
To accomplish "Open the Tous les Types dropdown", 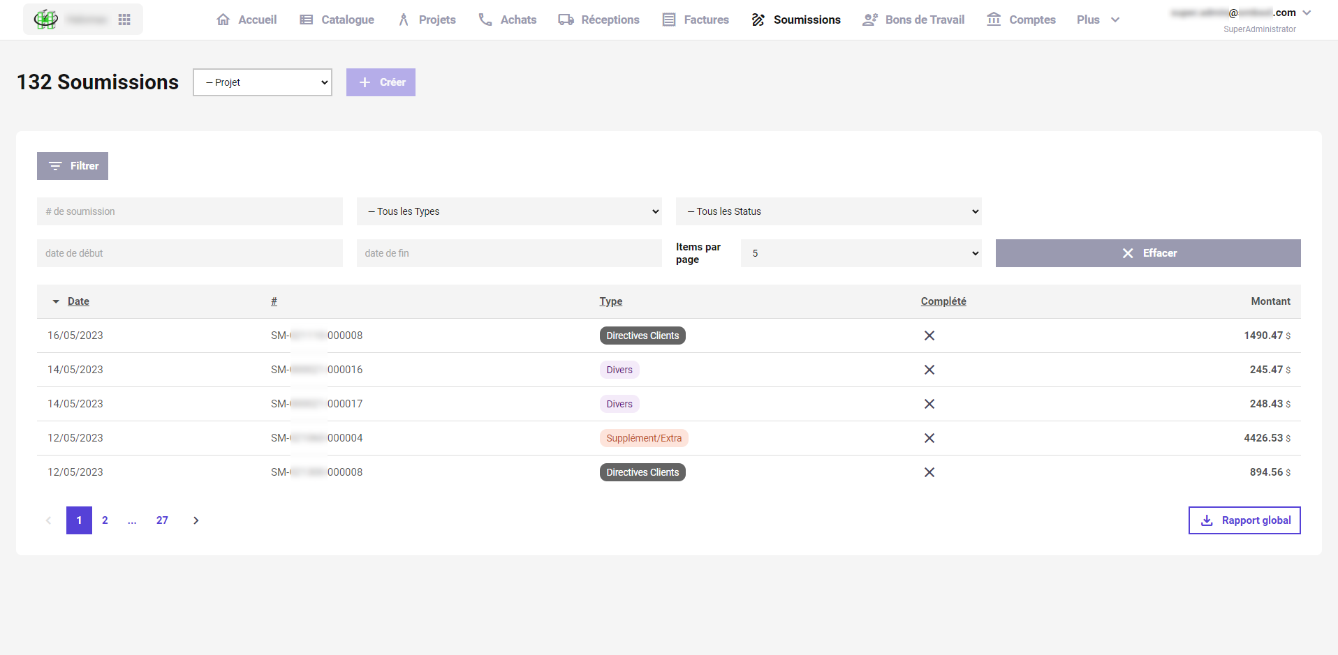I will (x=508, y=211).
